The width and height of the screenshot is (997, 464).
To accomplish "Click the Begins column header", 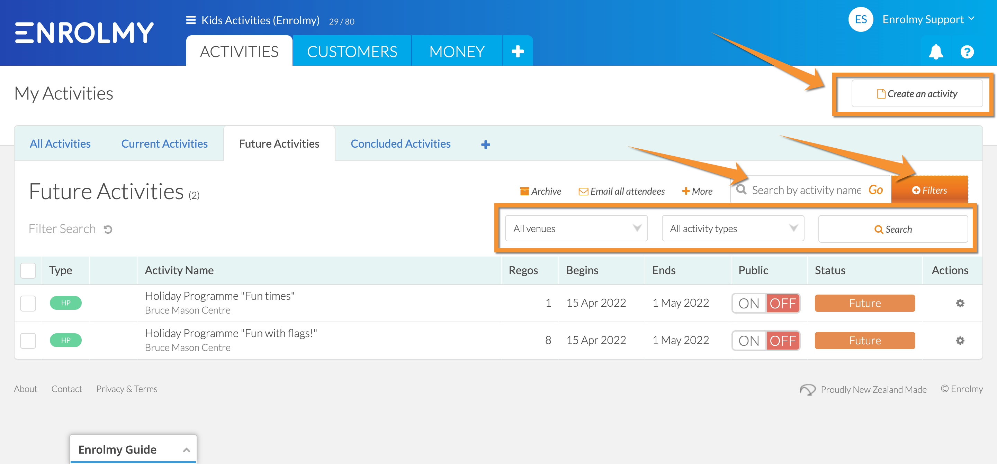I will (x=582, y=270).
